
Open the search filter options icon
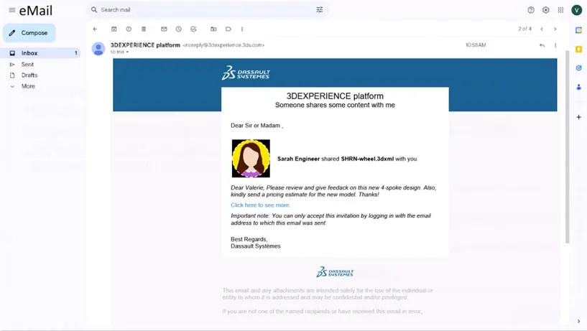(x=319, y=10)
